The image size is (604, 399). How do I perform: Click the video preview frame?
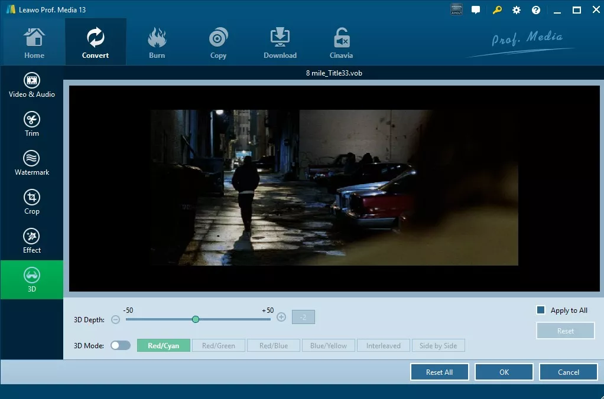point(335,188)
